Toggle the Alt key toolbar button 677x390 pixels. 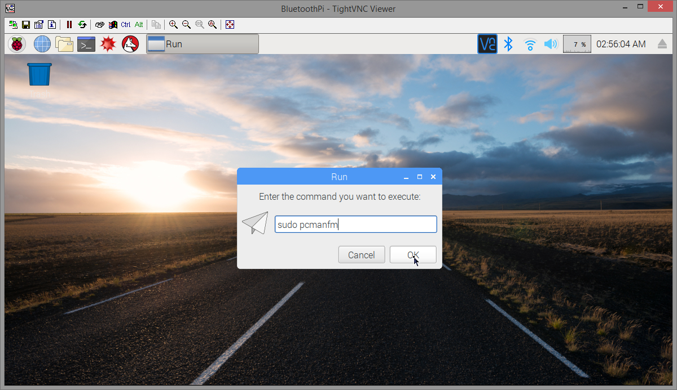coord(139,25)
